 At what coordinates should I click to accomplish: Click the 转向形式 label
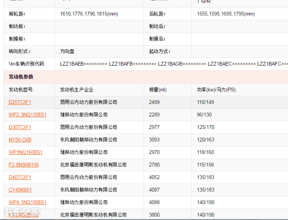20,51
